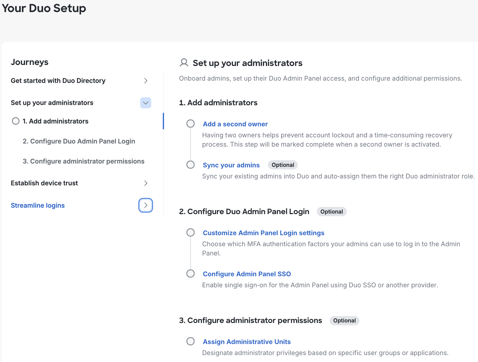Select the Streamline logins journey

click(x=37, y=205)
